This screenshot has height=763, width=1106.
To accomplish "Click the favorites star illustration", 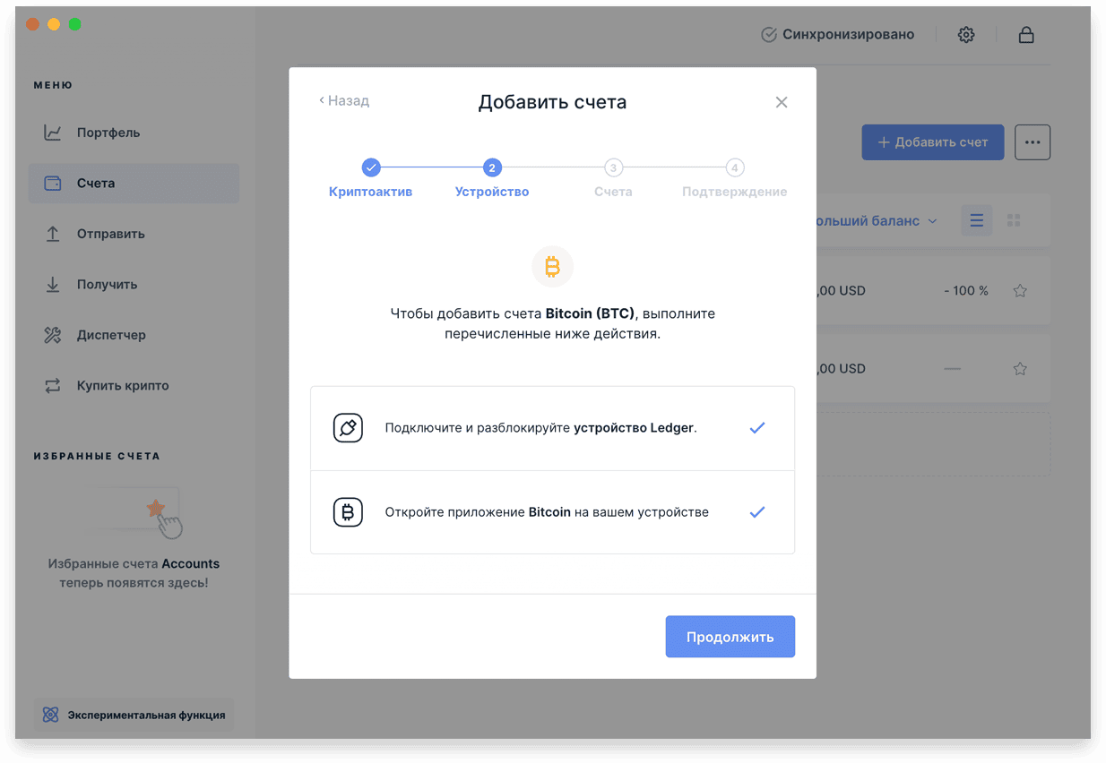I will [156, 509].
